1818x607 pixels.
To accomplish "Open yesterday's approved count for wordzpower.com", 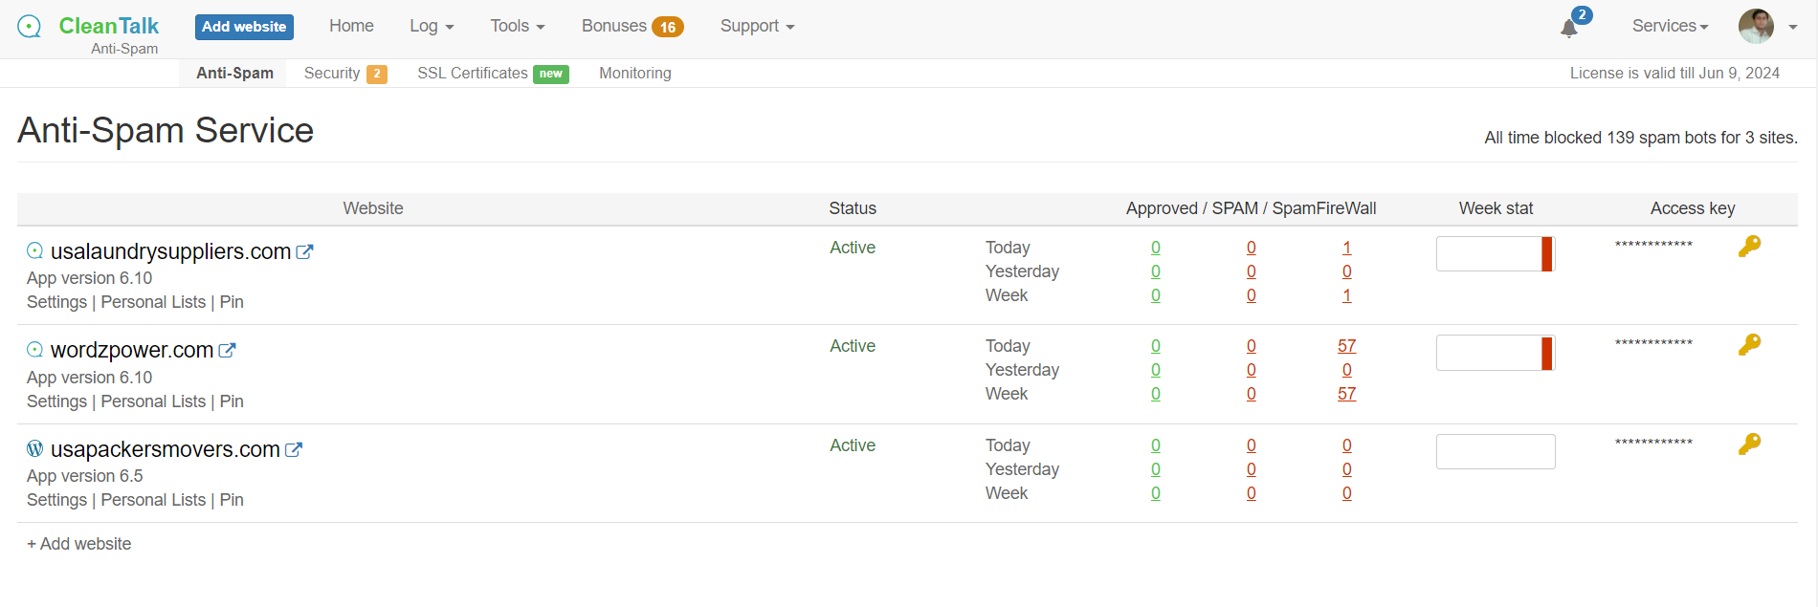I will [1155, 370].
